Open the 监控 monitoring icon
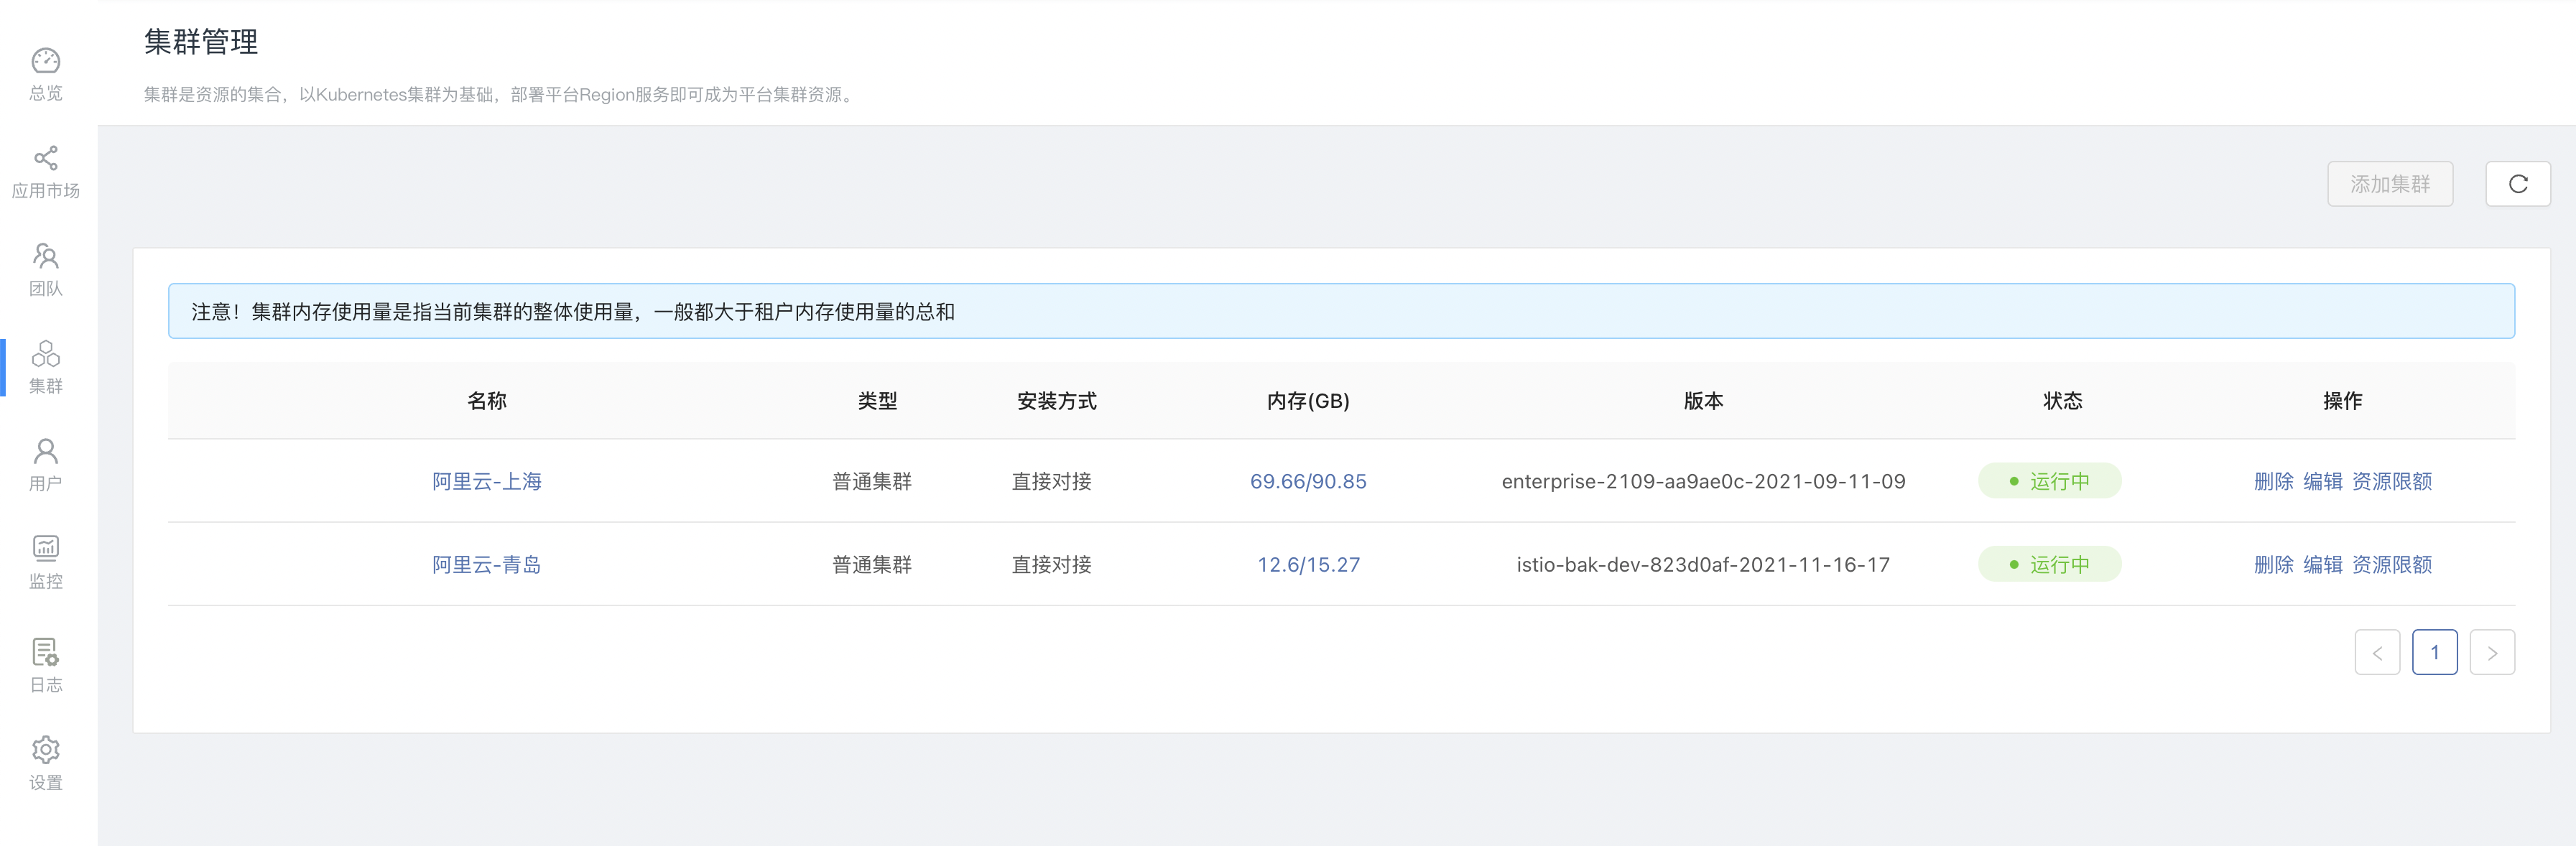This screenshot has height=846, width=2576. pyautogui.click(x=46, y=548)
